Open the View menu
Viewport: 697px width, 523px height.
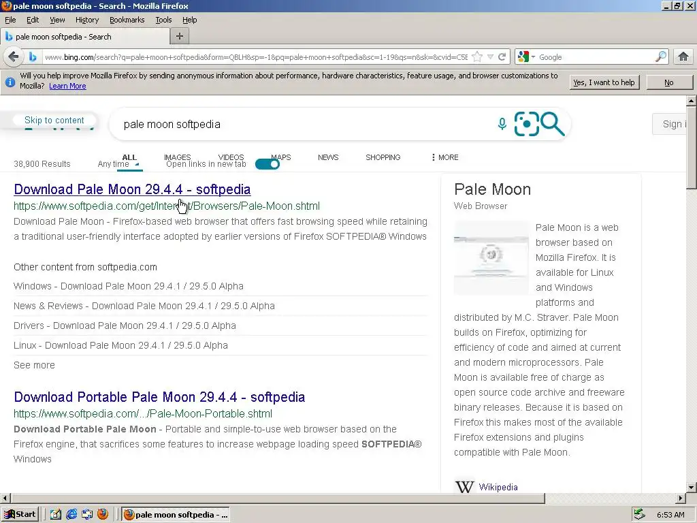pos(57,20)
